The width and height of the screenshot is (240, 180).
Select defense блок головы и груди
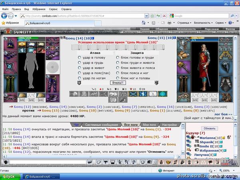pyautogui.click(x=118, y=57)
